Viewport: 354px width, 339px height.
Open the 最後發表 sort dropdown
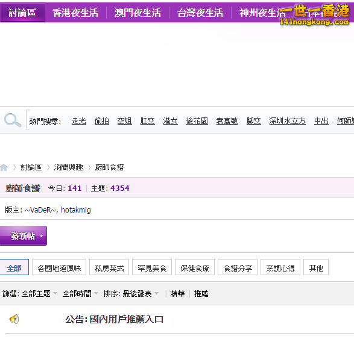coord(141,294)
